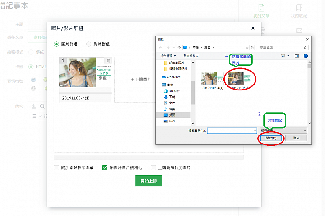Select 桌面 desktop in the tree

(x=173, y=115)
